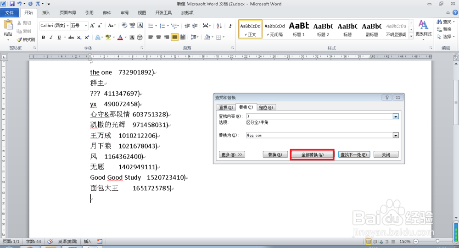Viewport: 459px width, 248px height.
Task: Click the More (更多) button
Action: tap(232, 154)
